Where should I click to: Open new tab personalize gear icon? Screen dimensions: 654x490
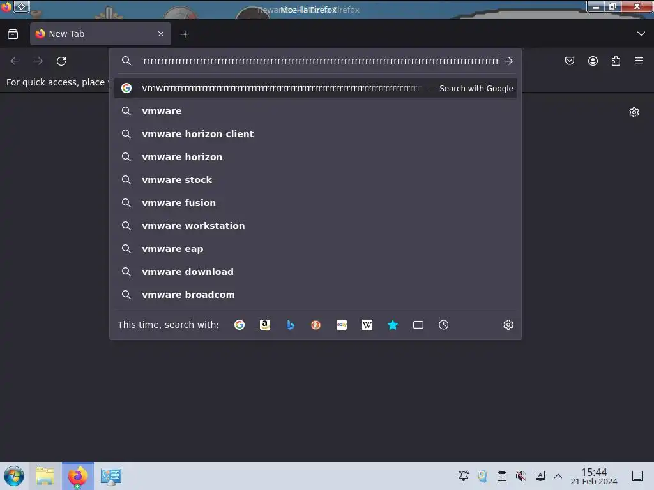[634, 112]
